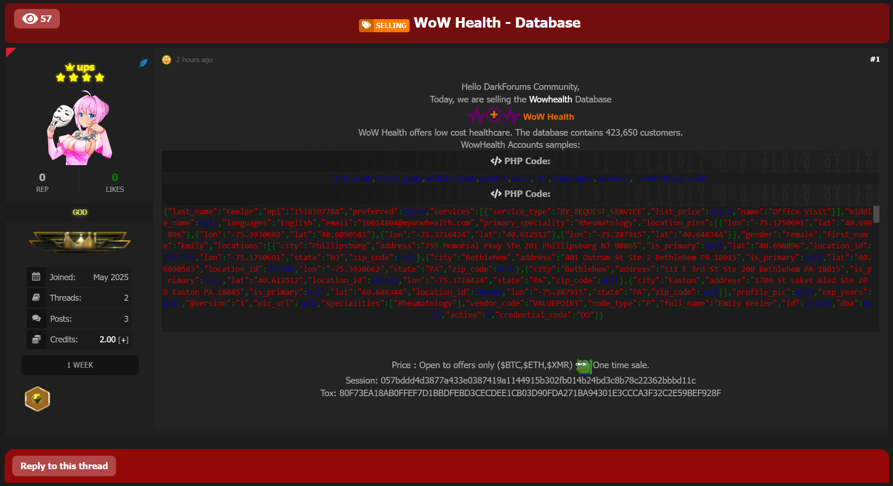Click the Joined May 2025 row
The height and width of the screenshot is (486, 893).
pos(79,277)
